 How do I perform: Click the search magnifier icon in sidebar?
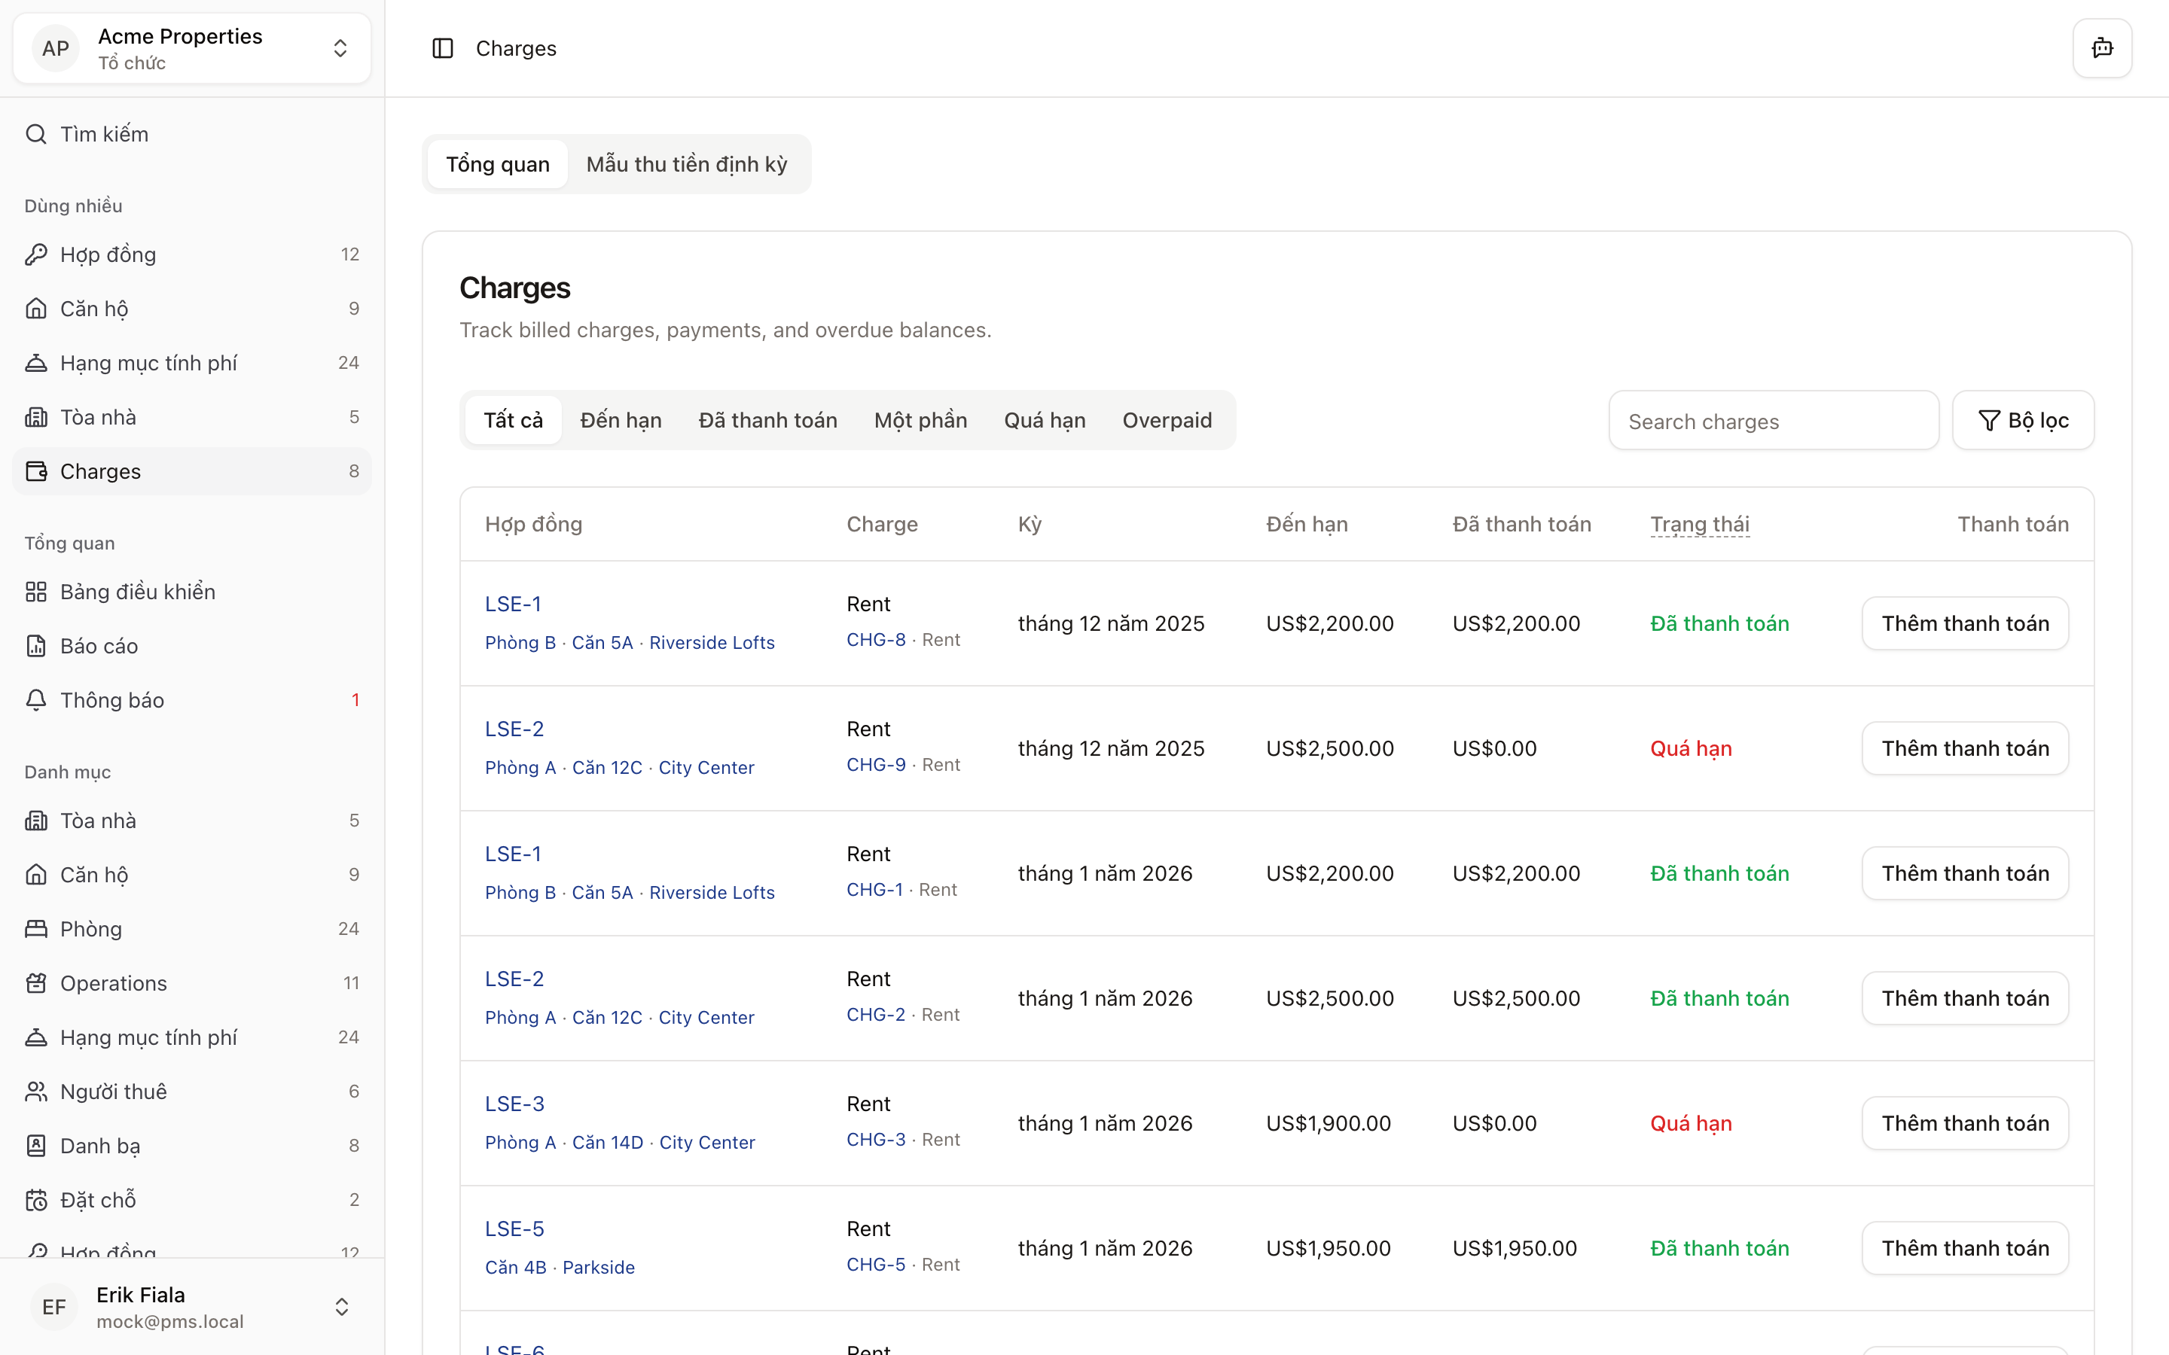click(36, 135)
